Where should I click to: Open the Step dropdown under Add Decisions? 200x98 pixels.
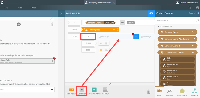[27, 90]
